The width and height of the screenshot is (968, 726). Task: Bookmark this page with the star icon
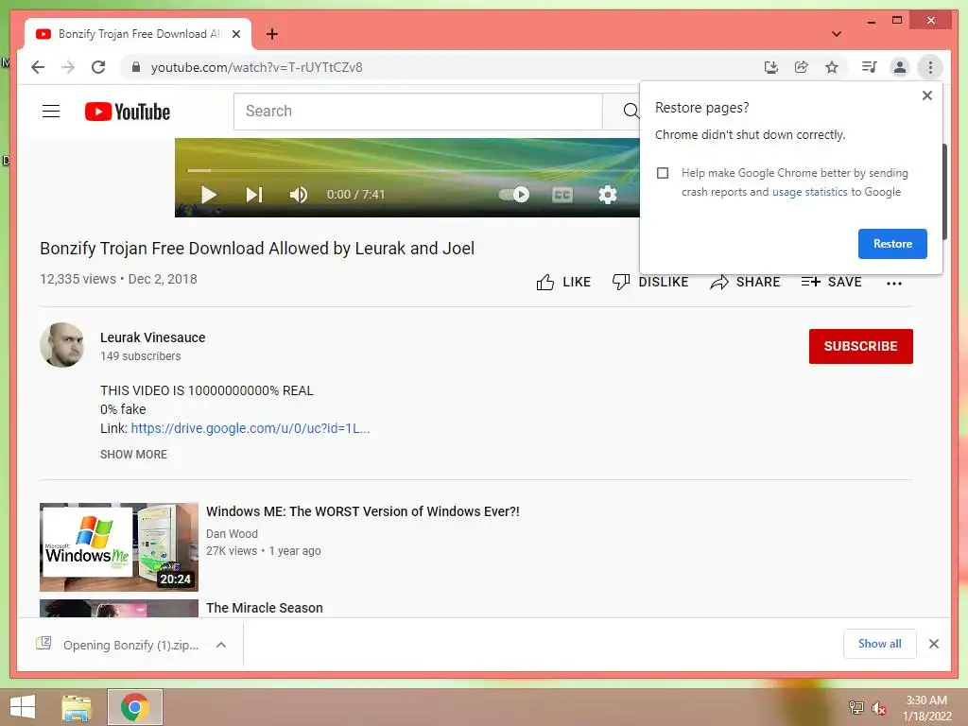coord(832,67)
